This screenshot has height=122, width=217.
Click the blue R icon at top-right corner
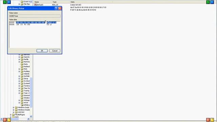[212, 2]
